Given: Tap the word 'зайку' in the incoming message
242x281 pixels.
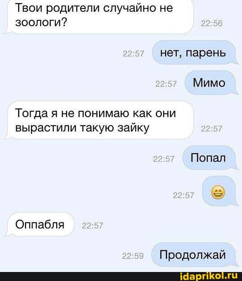Looking at the screenshot, I should pos(133,128).
